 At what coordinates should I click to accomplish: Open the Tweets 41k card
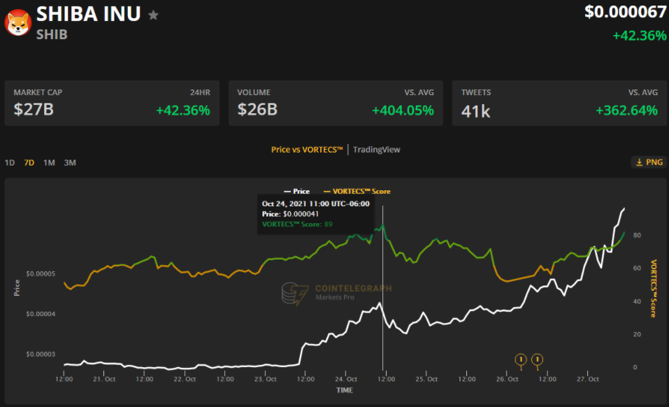pyautogui.click(x=559, y=103)
